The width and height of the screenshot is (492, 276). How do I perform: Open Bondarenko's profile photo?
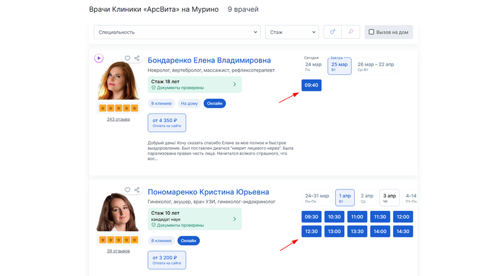point(118,81)
